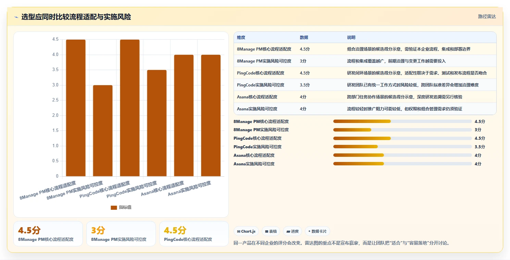
Task: Click the 3.5分 data cell in the table
Action: pos(305,85)
